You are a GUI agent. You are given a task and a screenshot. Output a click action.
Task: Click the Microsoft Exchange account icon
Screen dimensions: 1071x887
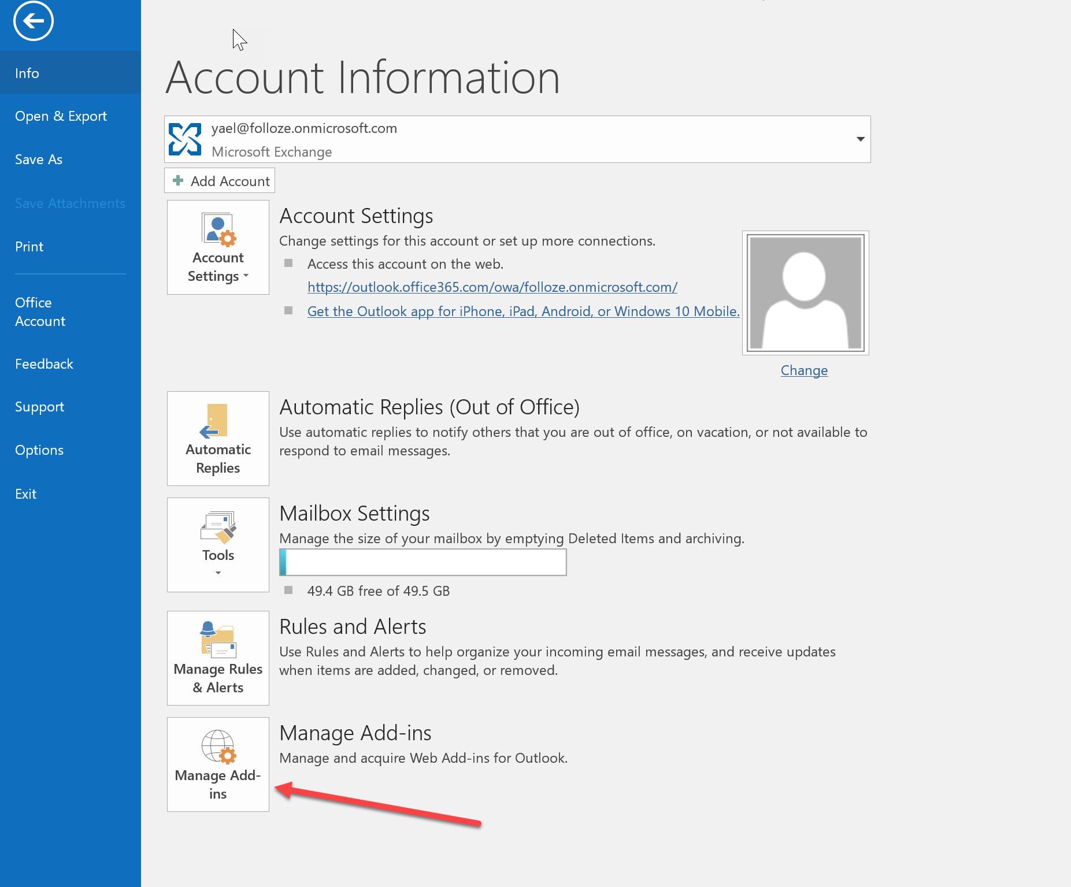[x=185, y=139]
